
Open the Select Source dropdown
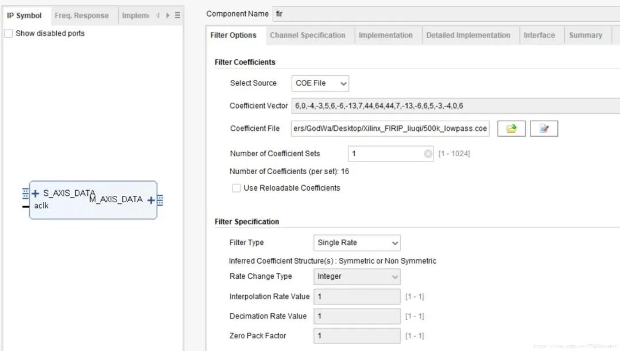320,83
